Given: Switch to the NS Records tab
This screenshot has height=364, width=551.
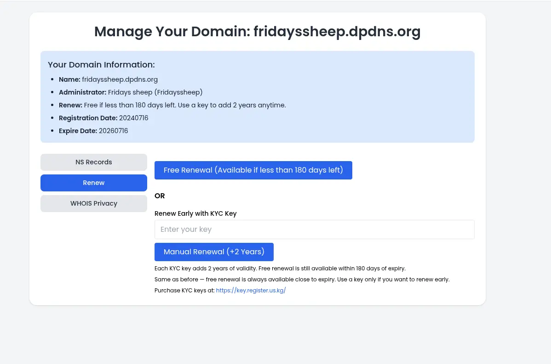Looking at the screenshot, I should coord(93,162).
